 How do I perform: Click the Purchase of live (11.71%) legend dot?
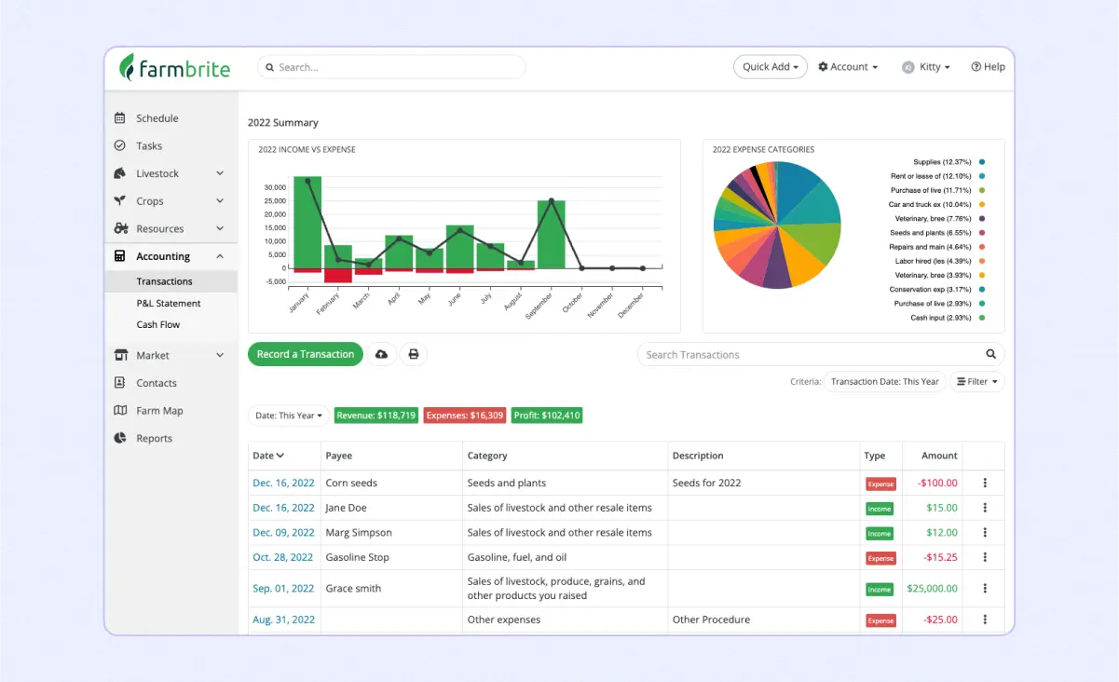[982, 190]
